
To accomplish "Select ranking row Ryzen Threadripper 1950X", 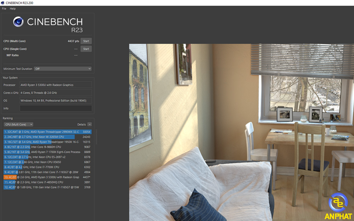I will (x=47, y=142).
